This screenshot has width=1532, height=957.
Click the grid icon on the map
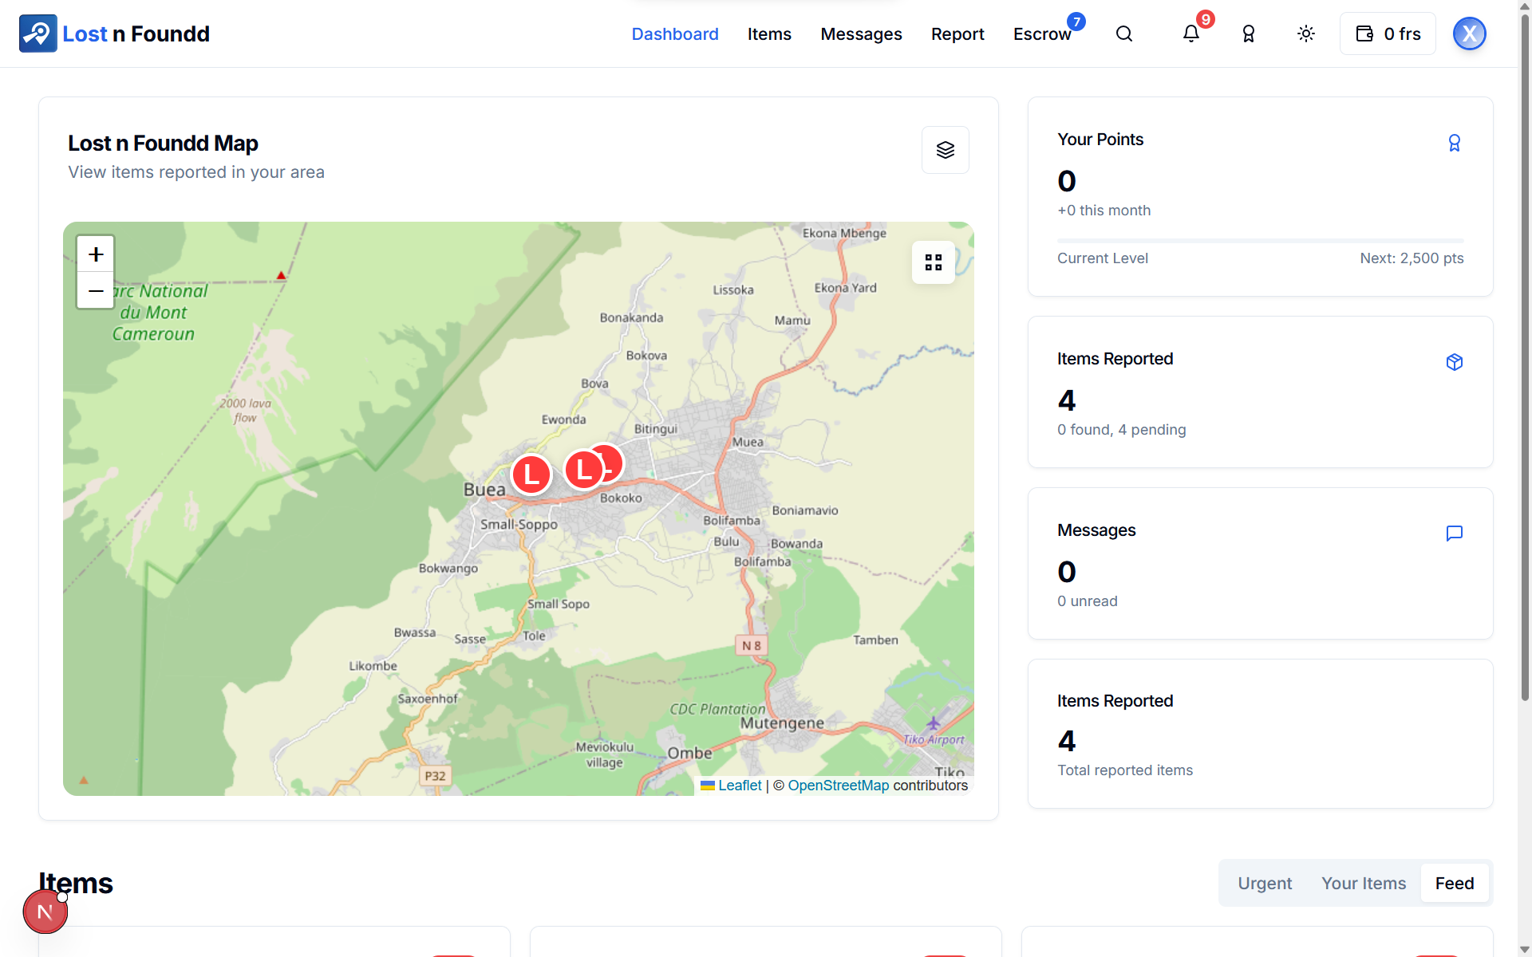(933, 262)
